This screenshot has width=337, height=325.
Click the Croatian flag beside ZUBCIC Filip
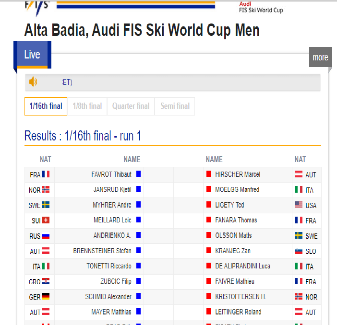(46, 281)
